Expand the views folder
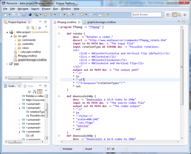This screenshot has width=191, height=154. click(x=16, y=48)
